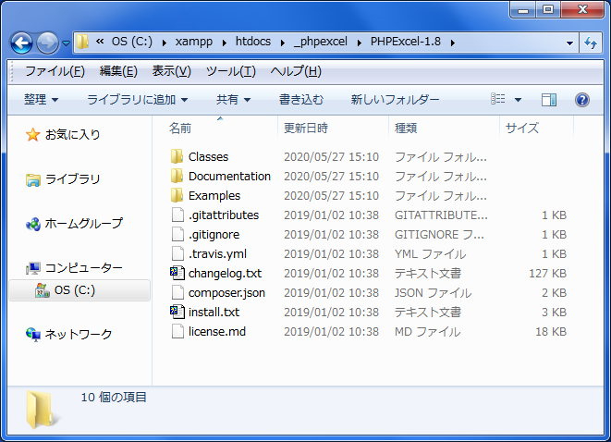611x442 pixels.
Task: Open the 表示(V) menu
Action: pyautogui.click(x=171, y=71)
